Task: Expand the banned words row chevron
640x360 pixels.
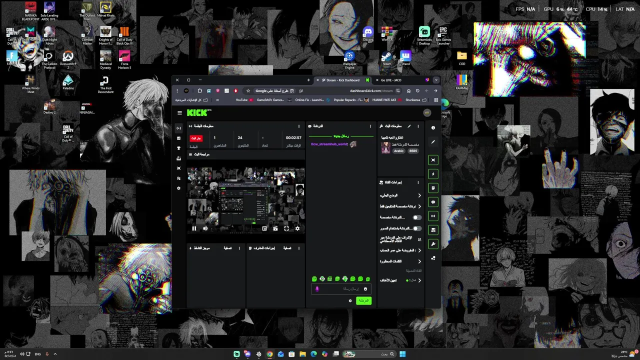Action: 419,261
